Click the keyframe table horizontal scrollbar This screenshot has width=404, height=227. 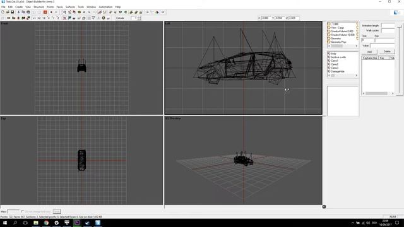[378, 93]
